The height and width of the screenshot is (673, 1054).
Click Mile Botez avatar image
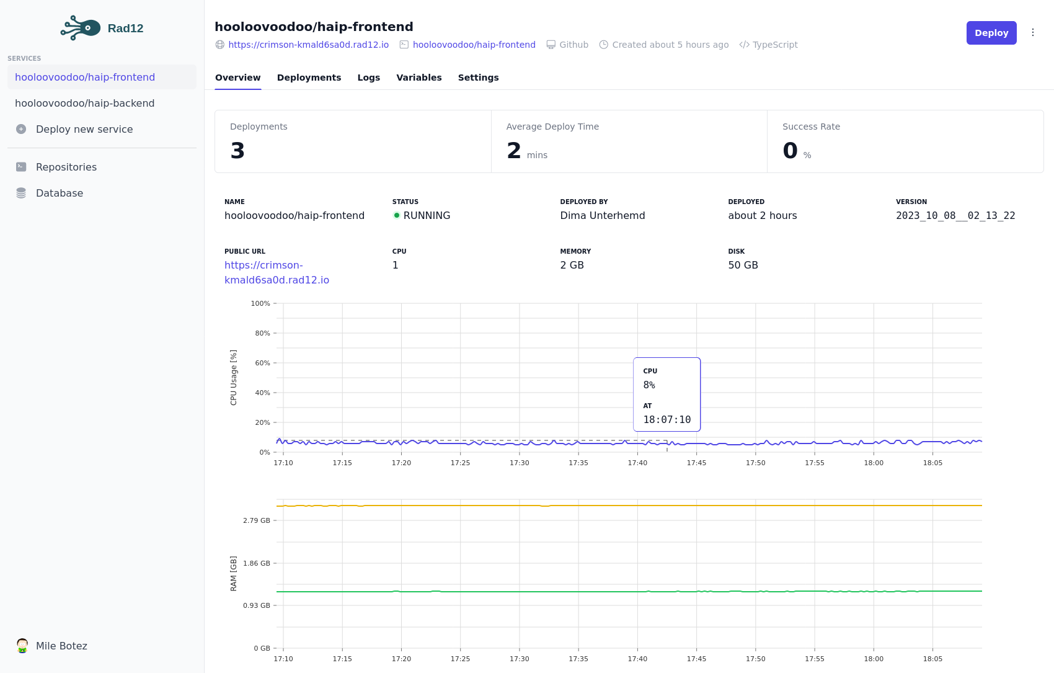(x=22, y=646)
